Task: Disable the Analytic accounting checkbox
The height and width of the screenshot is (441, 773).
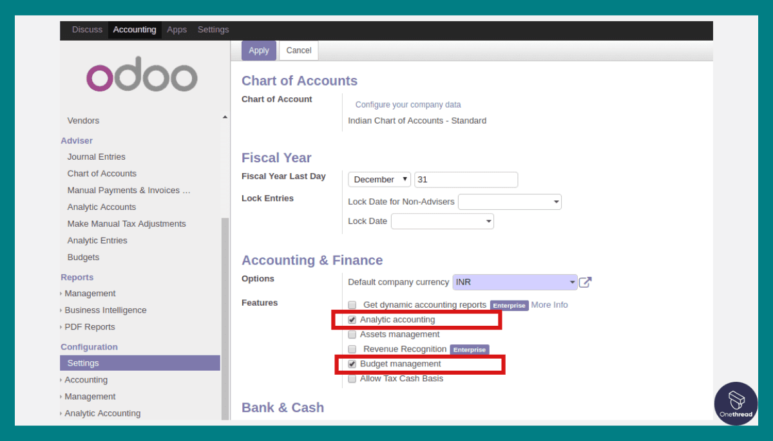Action: pos(352,319)
